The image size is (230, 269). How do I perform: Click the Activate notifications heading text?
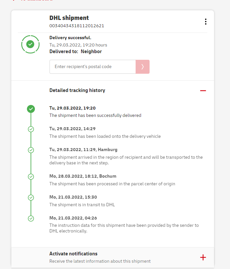click(x=73, y=254)
